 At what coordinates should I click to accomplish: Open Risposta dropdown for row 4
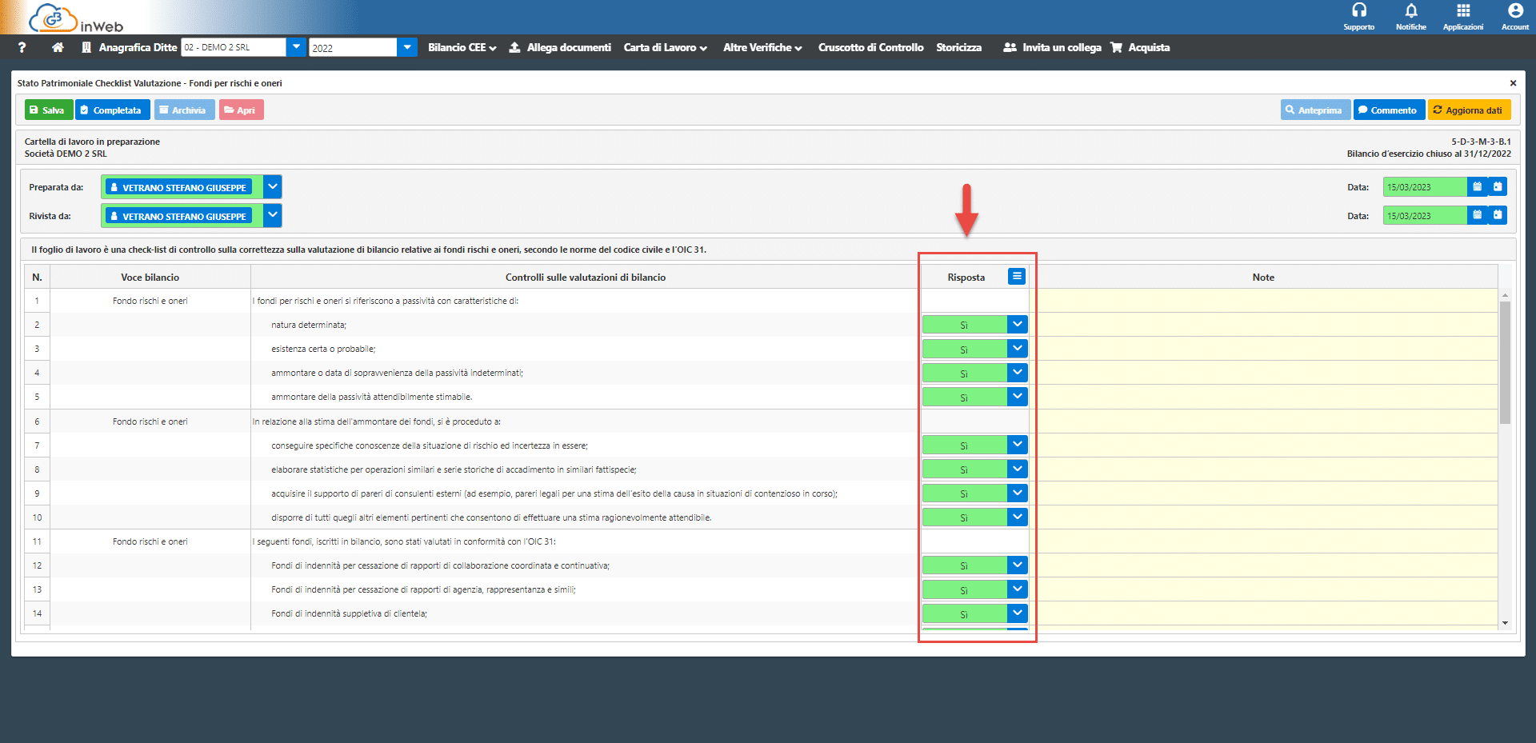(x=1017, y=373)
